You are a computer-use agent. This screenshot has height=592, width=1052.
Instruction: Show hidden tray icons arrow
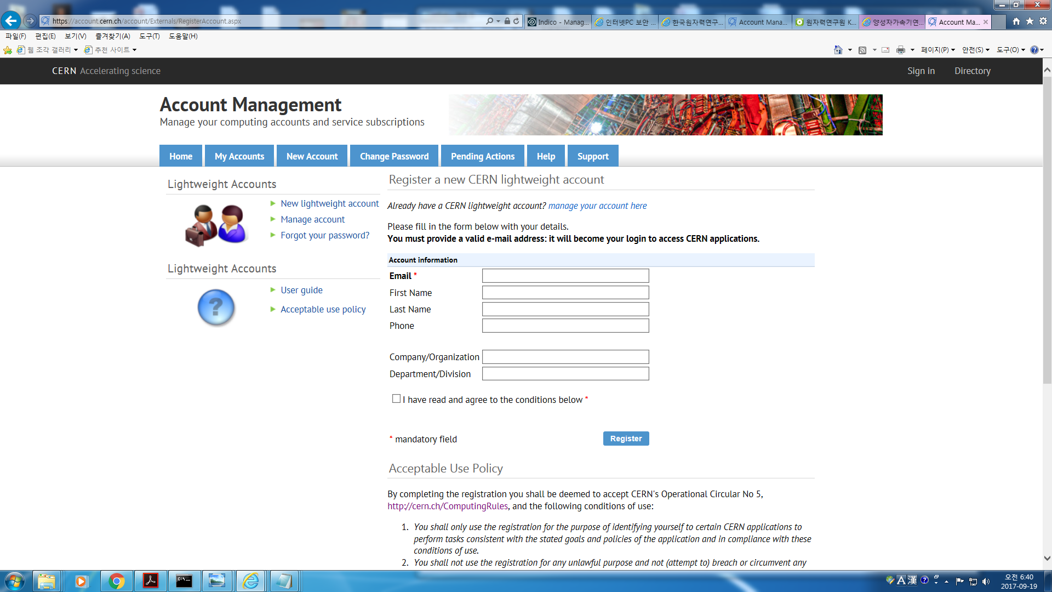coord(946,582)
